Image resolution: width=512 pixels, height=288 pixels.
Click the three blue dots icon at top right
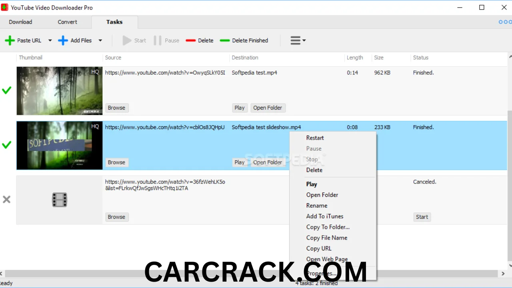(x=506, y=22)
